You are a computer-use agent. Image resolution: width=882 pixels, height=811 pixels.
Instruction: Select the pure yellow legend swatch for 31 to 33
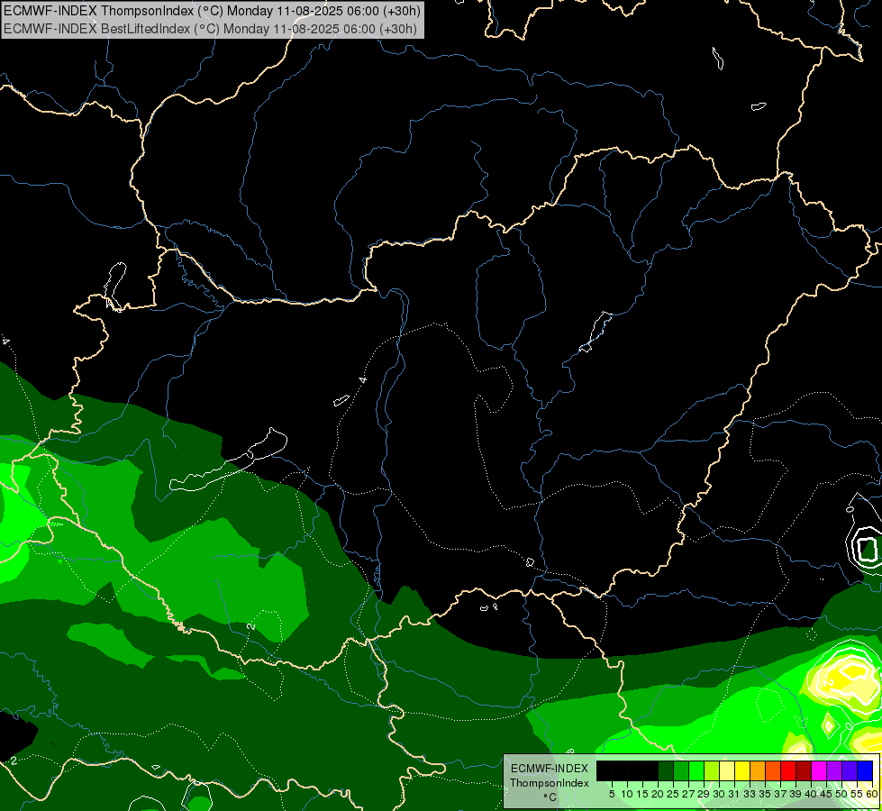pos(742,770)
